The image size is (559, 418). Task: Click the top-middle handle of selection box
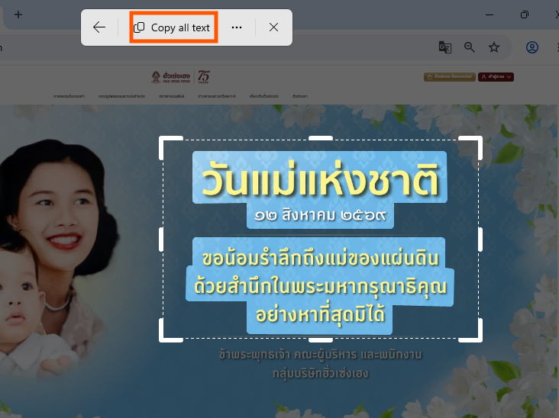pyautogui.click(x=321, y=138)
